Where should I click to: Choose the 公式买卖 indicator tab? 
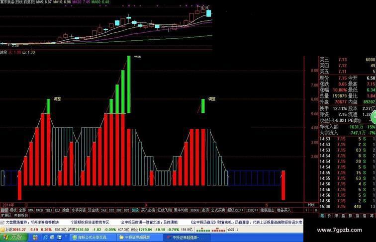[x=218, y=210]
